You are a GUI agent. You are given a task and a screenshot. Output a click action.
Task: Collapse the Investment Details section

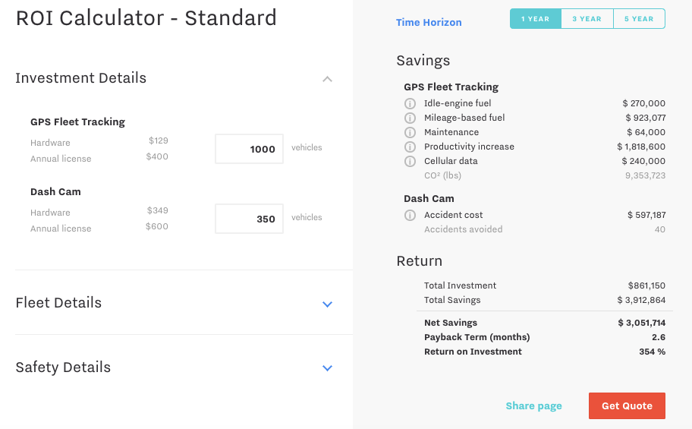point(327,79)
